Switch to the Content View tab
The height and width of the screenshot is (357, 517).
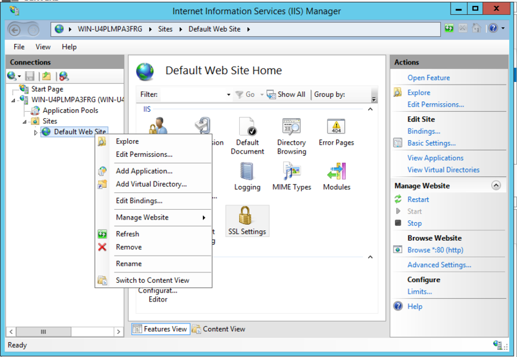(x=218, y=329)
